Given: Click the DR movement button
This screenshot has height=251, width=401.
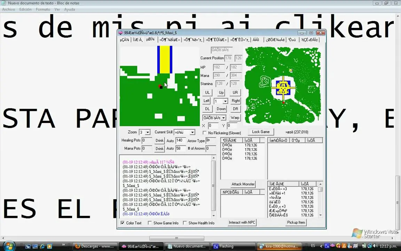Looking at the screenshot, I should (x=235, y=109).
